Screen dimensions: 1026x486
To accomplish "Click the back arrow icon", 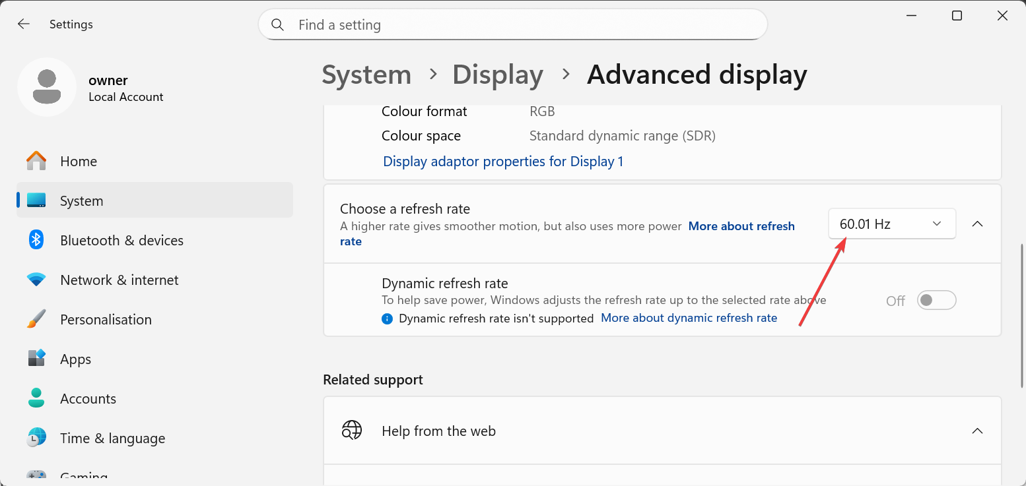I will [x=24, y=24].
